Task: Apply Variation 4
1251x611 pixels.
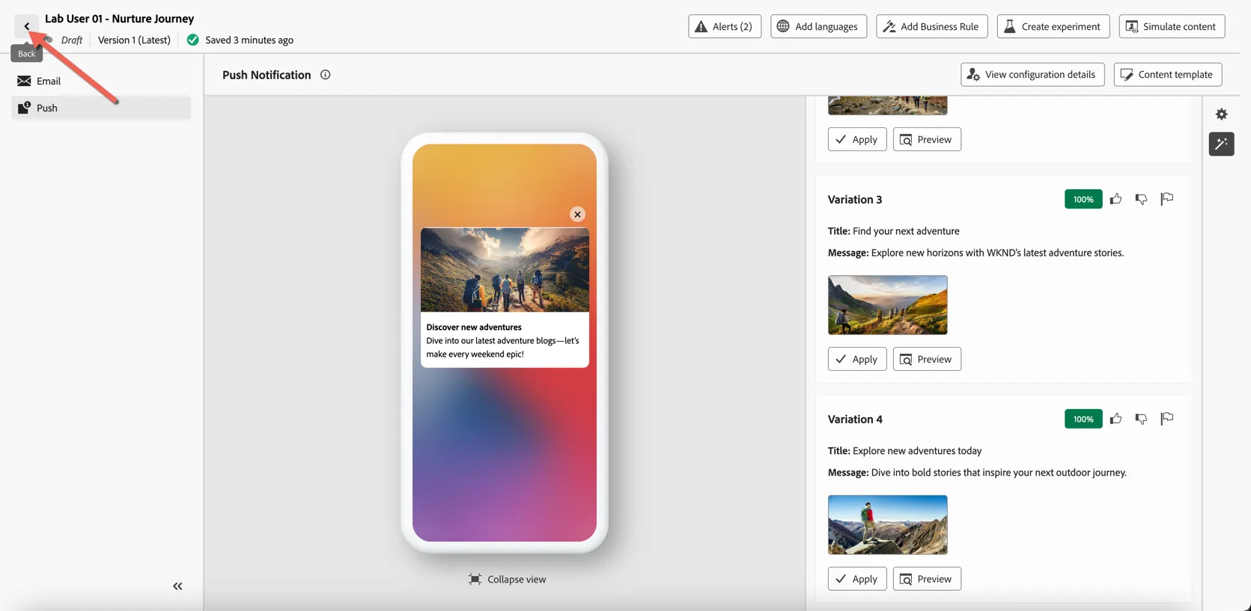Action: pyautogui.click(x=857, y=579)
